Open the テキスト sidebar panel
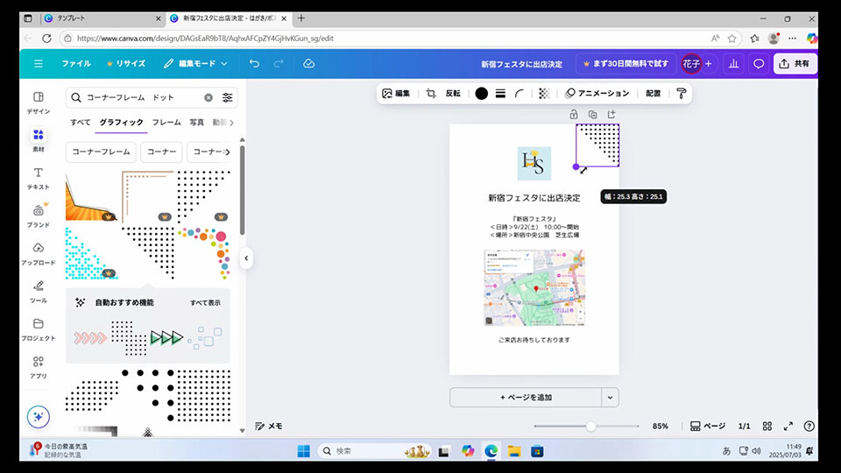Screen dimensions: 841x473 (x=38, y=178)
